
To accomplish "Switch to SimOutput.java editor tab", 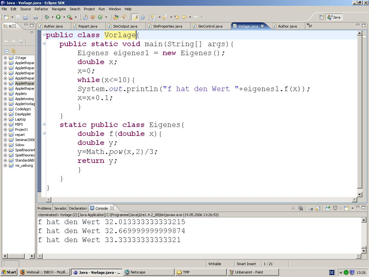I will coord(125,26).
